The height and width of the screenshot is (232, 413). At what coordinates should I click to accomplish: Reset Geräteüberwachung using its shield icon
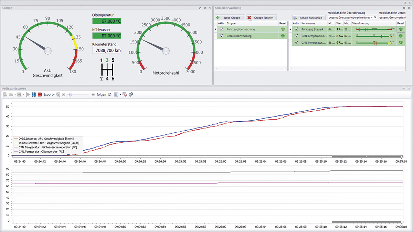(283, 36)
